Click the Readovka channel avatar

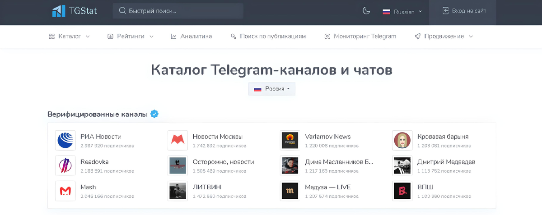[65, 165]
